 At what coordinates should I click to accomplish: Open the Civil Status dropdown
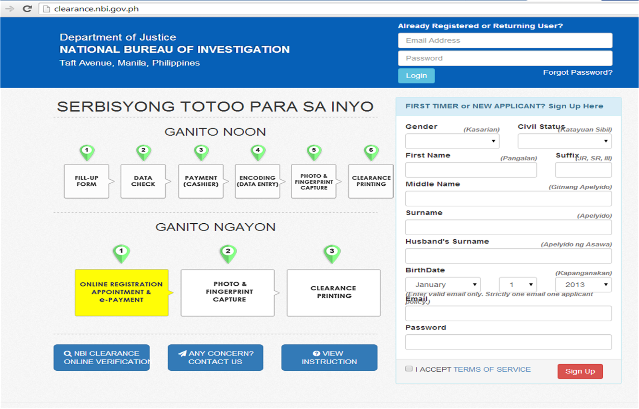point(564,141)
